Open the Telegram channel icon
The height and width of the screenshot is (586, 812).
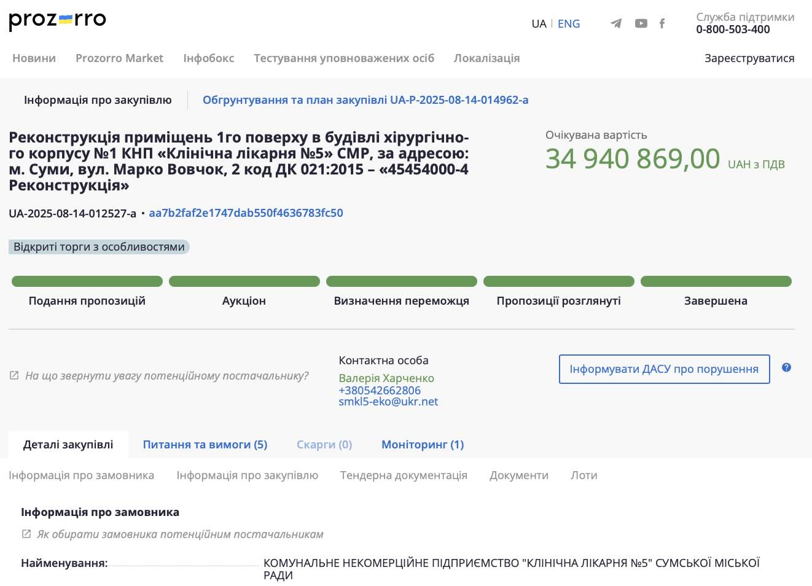point(616,23)
